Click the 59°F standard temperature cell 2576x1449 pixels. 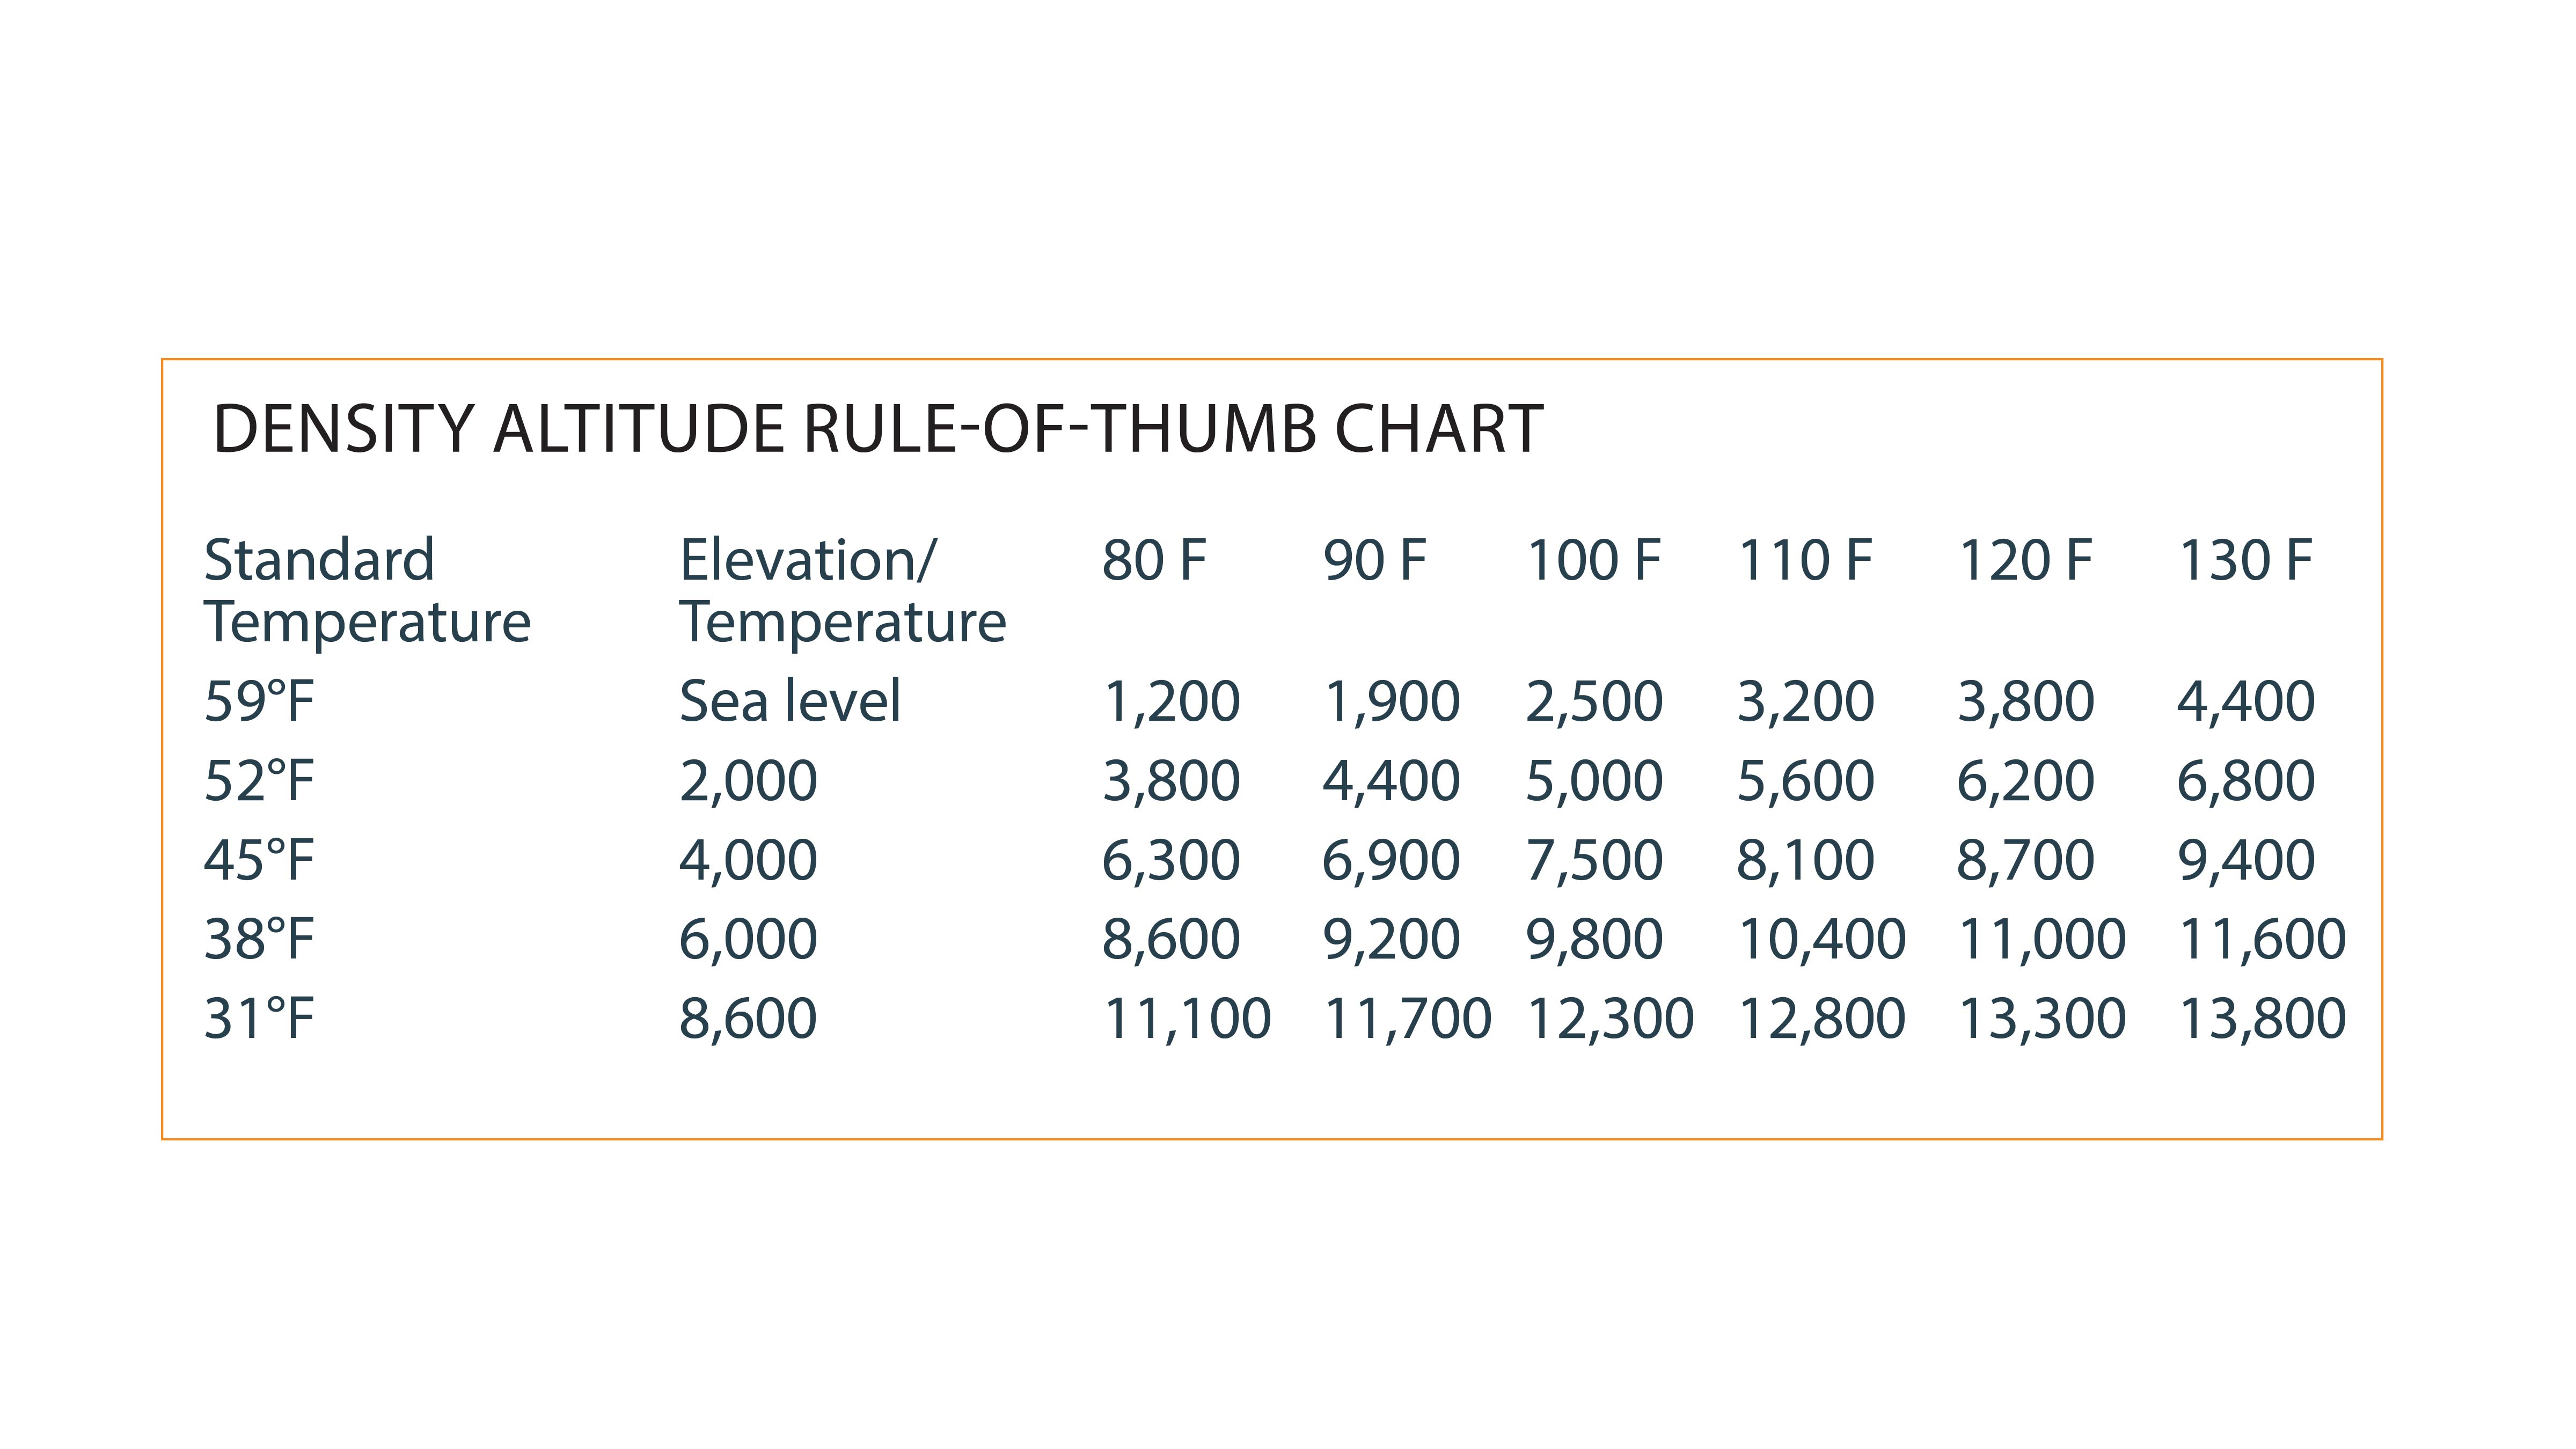click(x=259, y=700)
